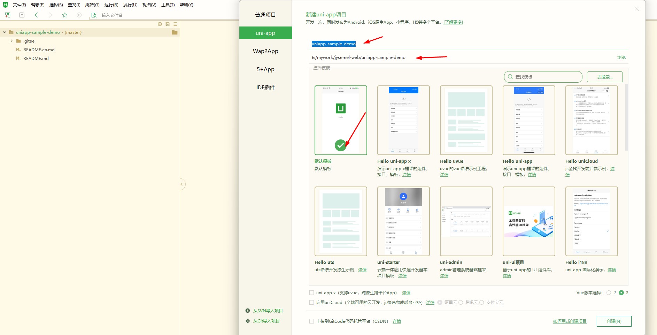Click 从SVN导入项目 link
The image size is (657, 335).
tap(268, 311)
